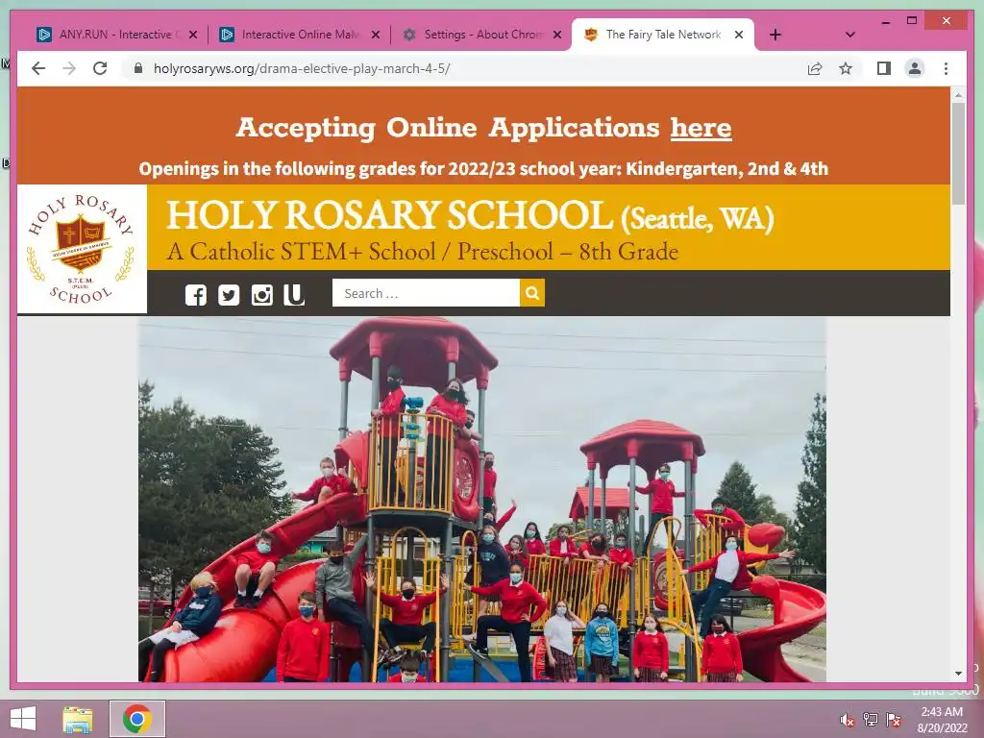Follow the 'here' applications link

(x=701, y=128)
